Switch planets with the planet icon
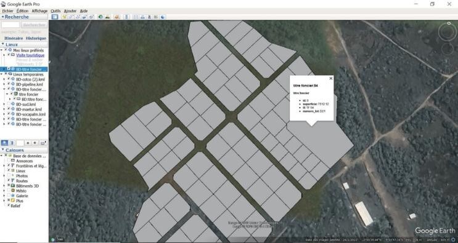Viewport: 458px width, 243px height. coord(117,17)
